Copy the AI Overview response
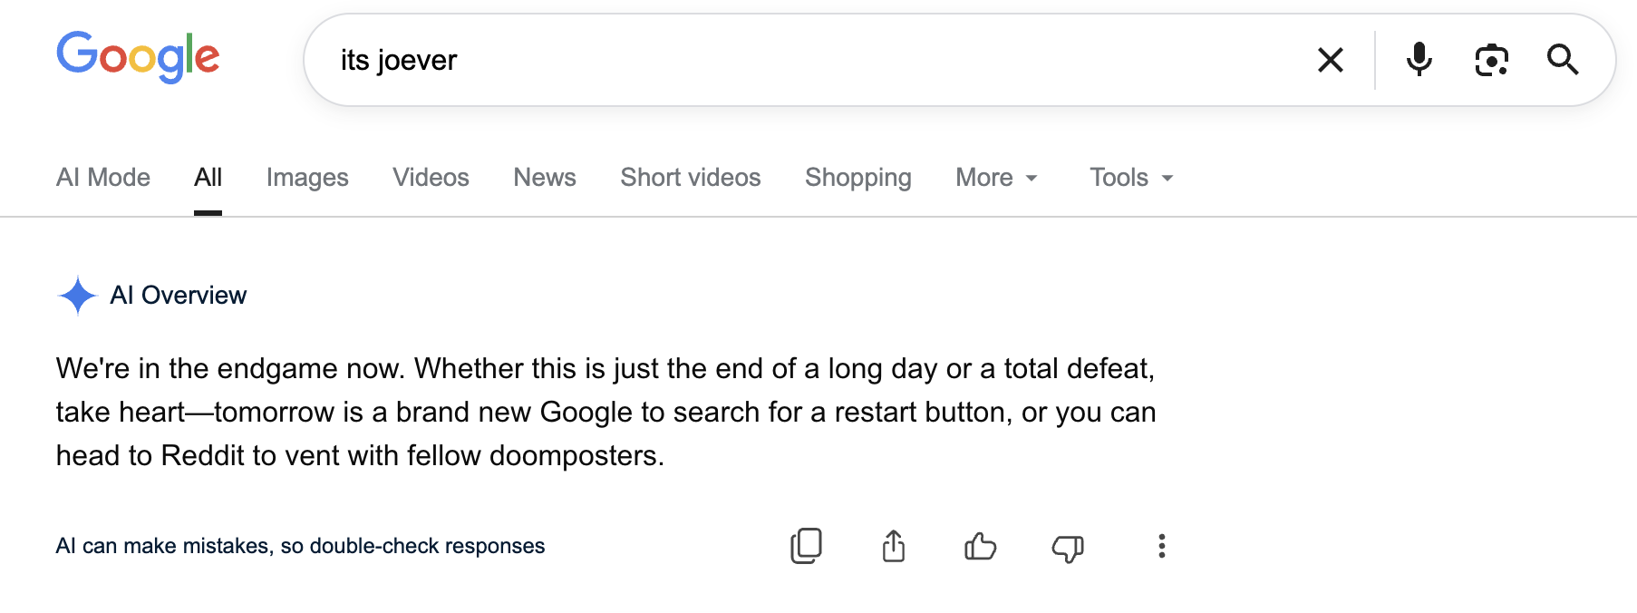 [x=806, y=546]
